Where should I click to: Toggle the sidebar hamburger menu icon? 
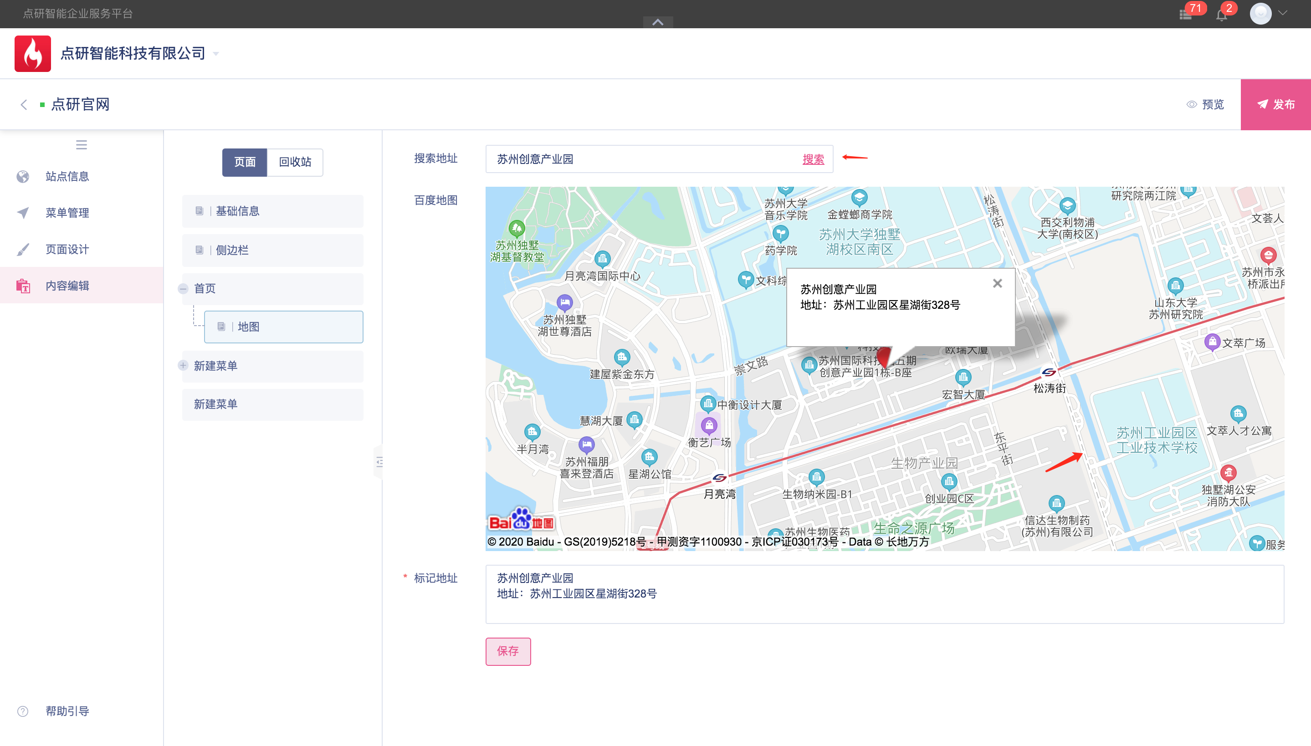(x=82, y=145)
